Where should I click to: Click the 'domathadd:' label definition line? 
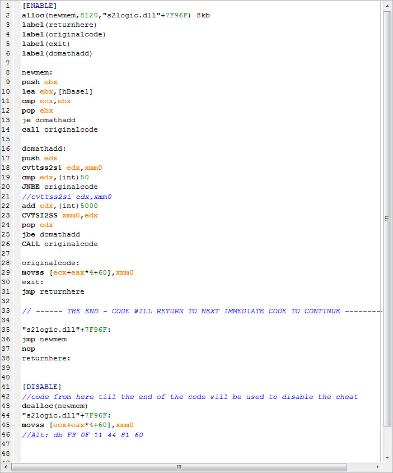coord(44,149)
